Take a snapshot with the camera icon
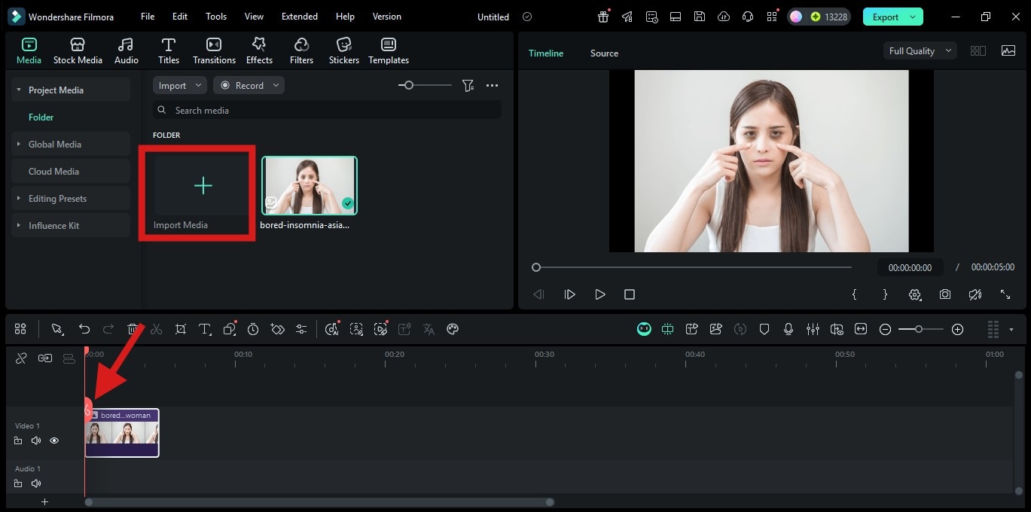 (x=945, y=294)
